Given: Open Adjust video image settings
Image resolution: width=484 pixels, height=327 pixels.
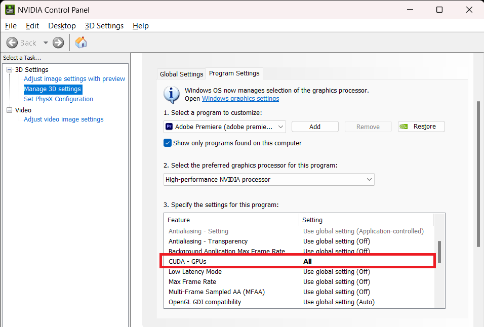Looking at the screenshot, I should [x=64, y=119].
